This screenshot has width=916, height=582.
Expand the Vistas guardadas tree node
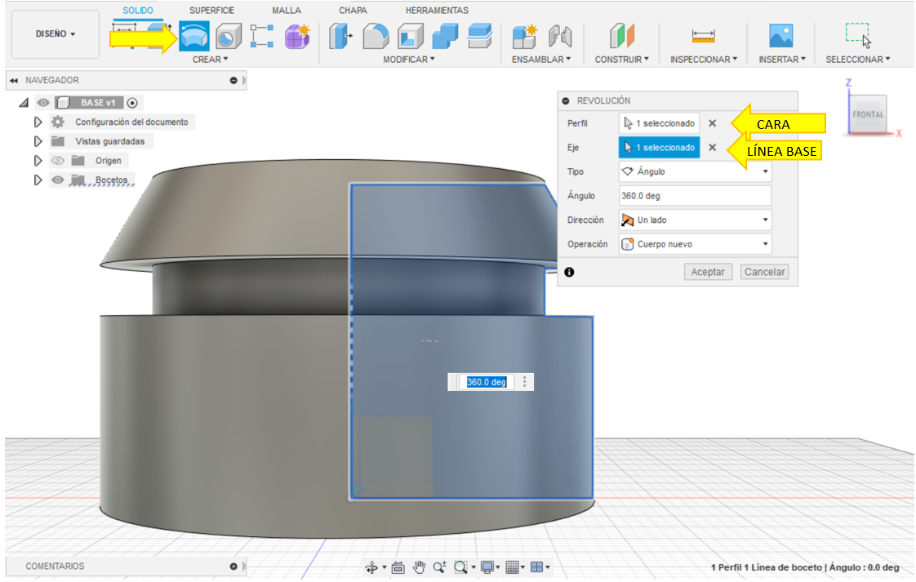coord(38,141)
